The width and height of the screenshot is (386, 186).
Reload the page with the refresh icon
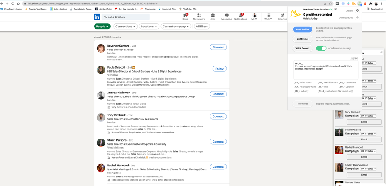(13, 3)
